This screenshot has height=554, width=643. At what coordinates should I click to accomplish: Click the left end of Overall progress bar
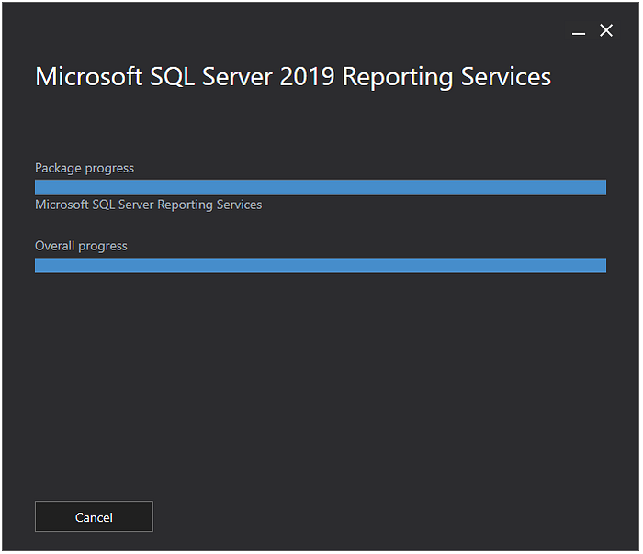coord(39,265)
